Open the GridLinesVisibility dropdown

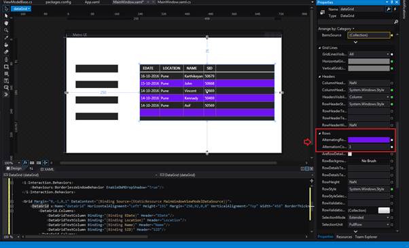click(369, 54)
